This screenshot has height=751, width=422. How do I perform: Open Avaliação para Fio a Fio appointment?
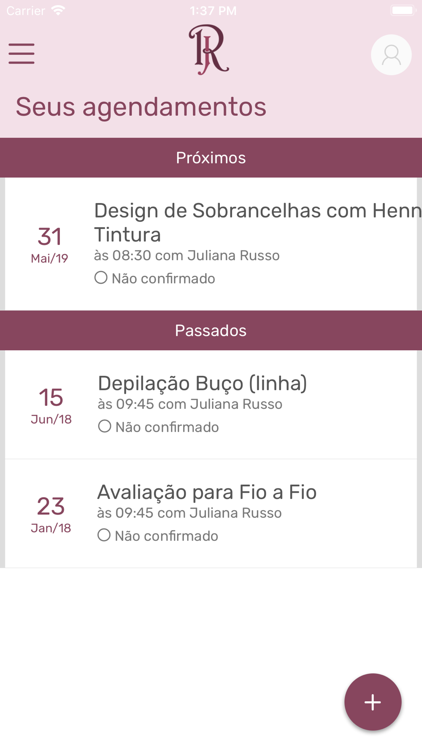pos(211,513)
